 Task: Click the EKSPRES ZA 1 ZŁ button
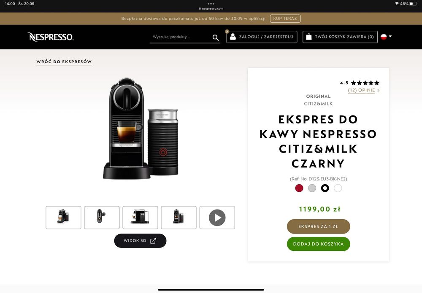[318, 226]
